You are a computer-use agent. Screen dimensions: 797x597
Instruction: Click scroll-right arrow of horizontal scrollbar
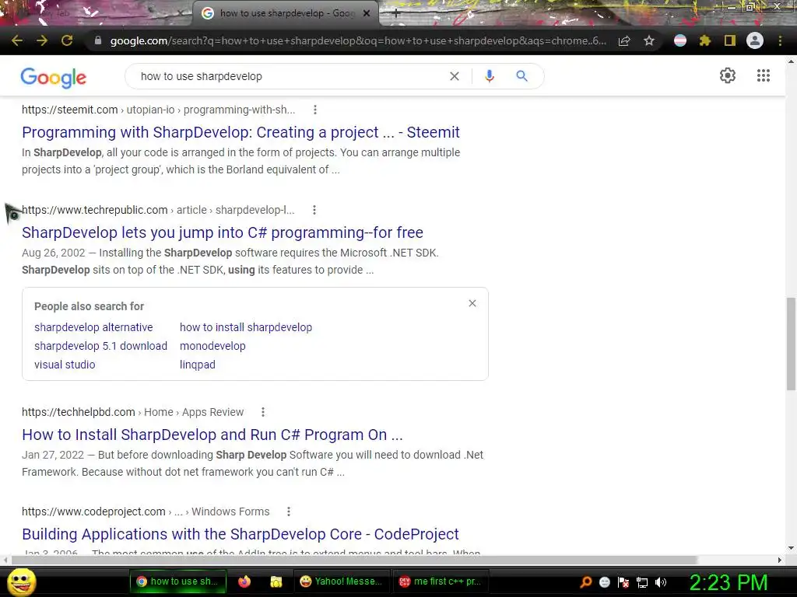(780, 560)
